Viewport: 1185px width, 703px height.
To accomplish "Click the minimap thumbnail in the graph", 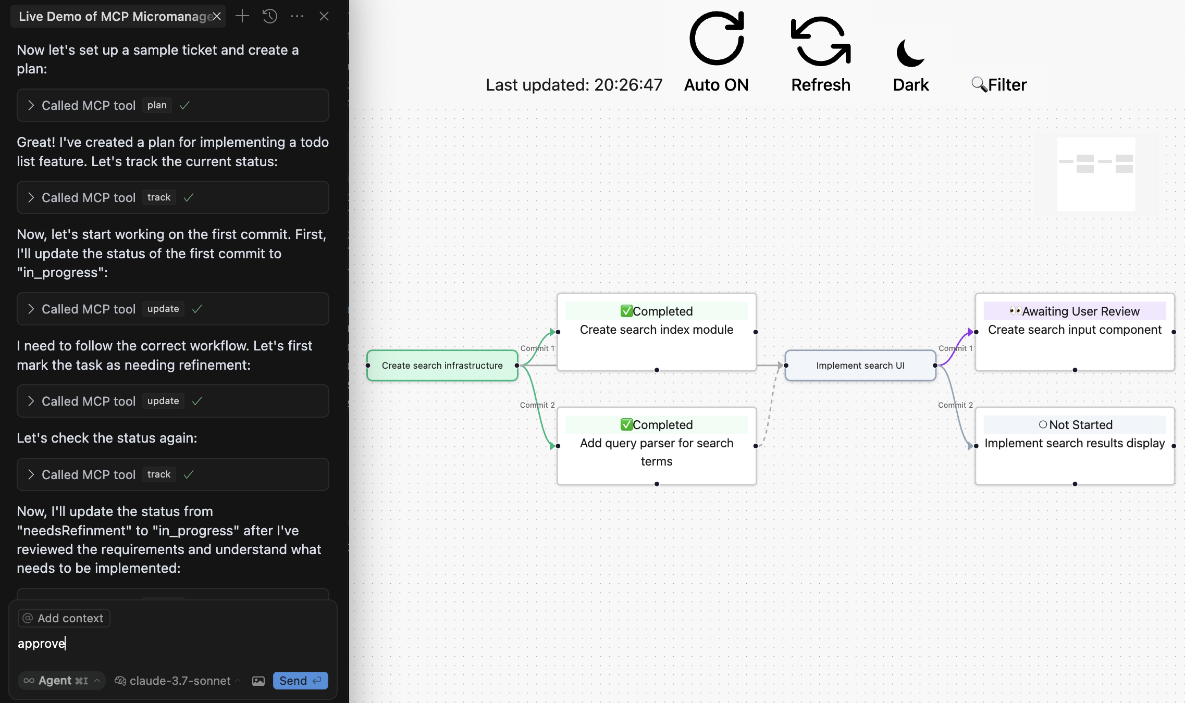I will (x=1096, y=174).
